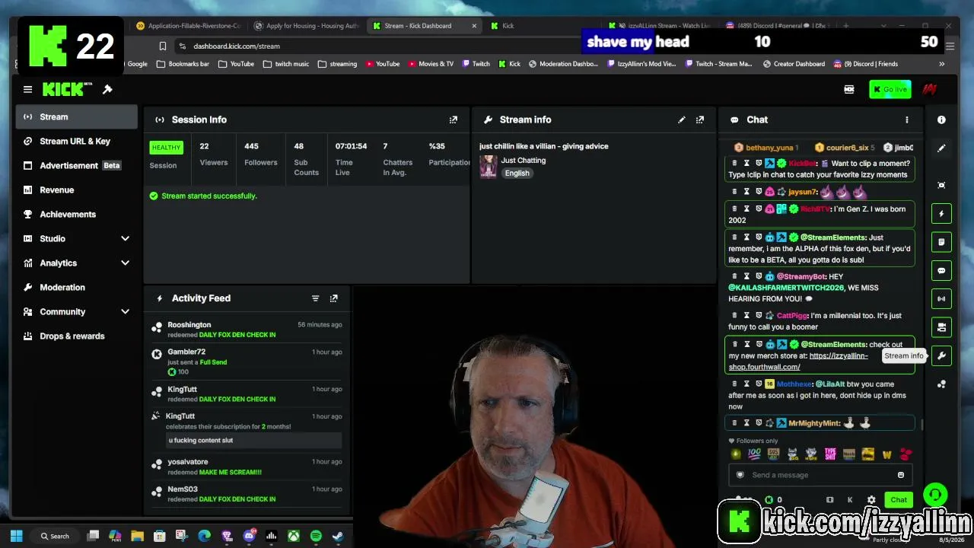
Task: Click the info icon in right sidebar
Action: point(941,119)
